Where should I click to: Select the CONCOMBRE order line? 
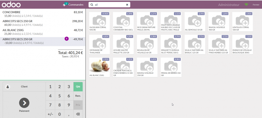click(x=43, y=14)
